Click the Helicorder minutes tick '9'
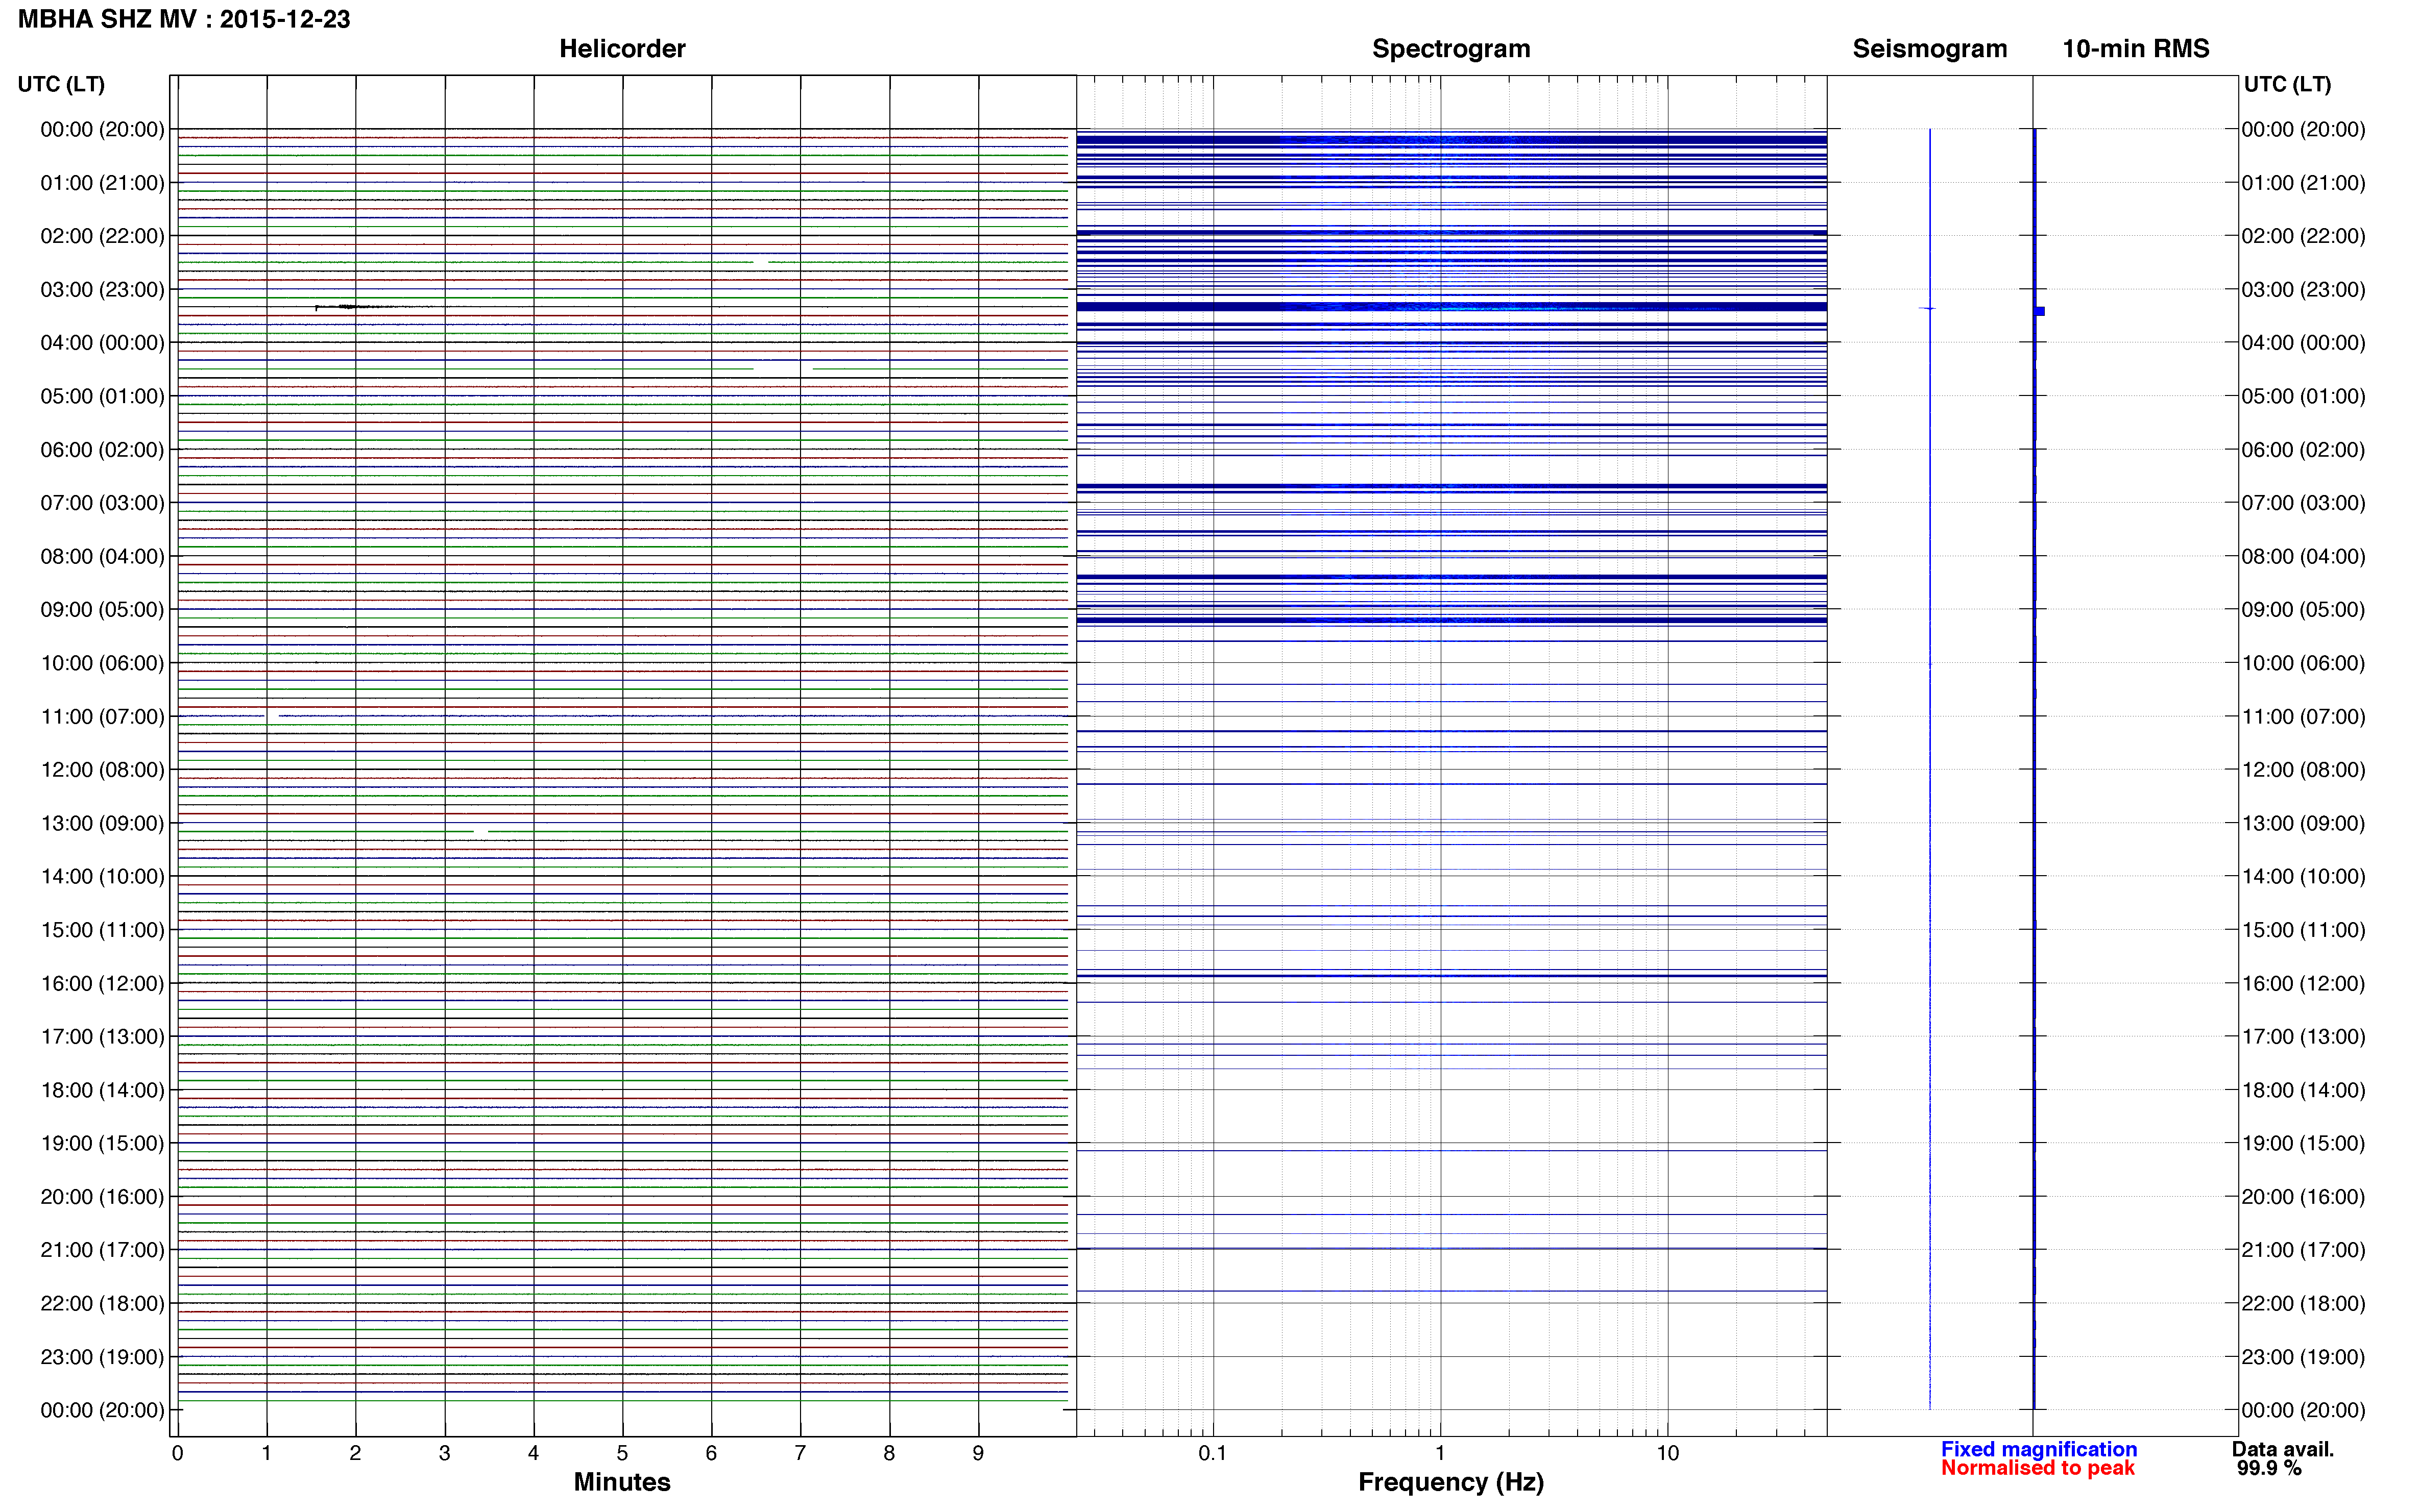This screenshot has width=2420, height=1512. click(978, 1453)
